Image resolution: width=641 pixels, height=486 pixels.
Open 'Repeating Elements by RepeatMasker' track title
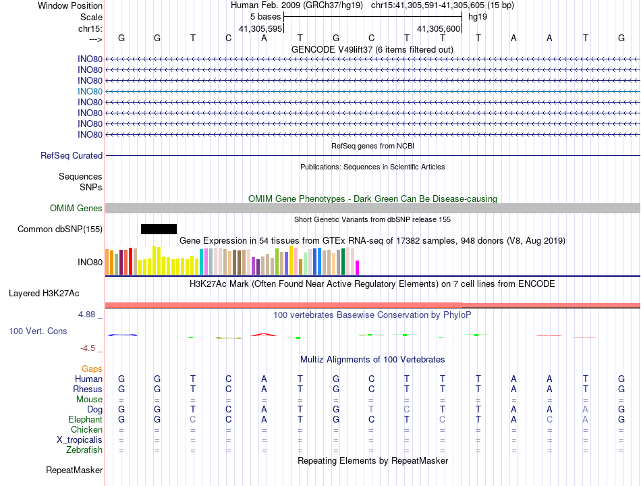[x=372, y=460]
